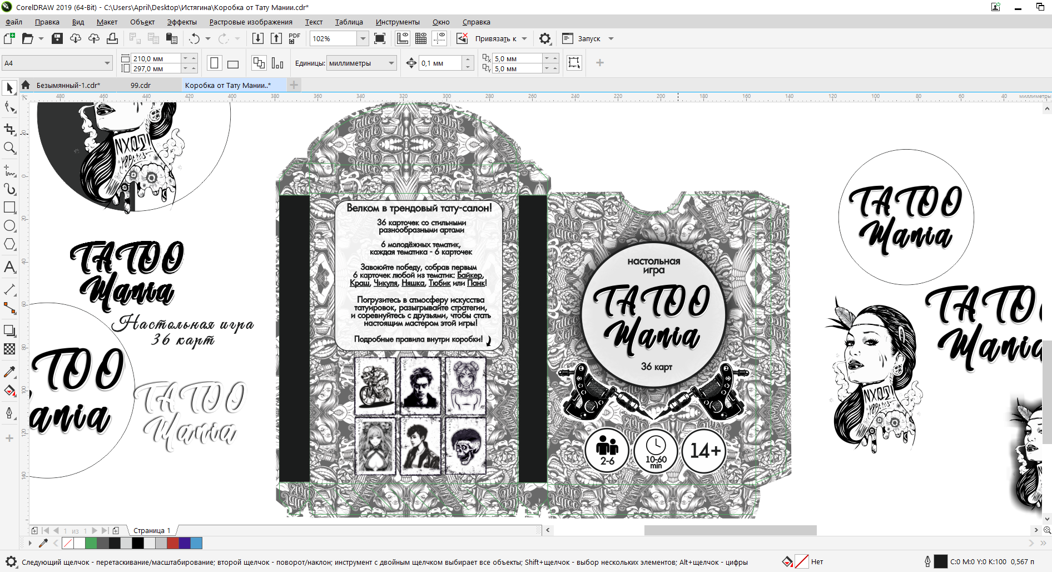Screen dimensions: 1052x572
Task: Click the Full-screen preview icon
Action: (x=380, y=38)
